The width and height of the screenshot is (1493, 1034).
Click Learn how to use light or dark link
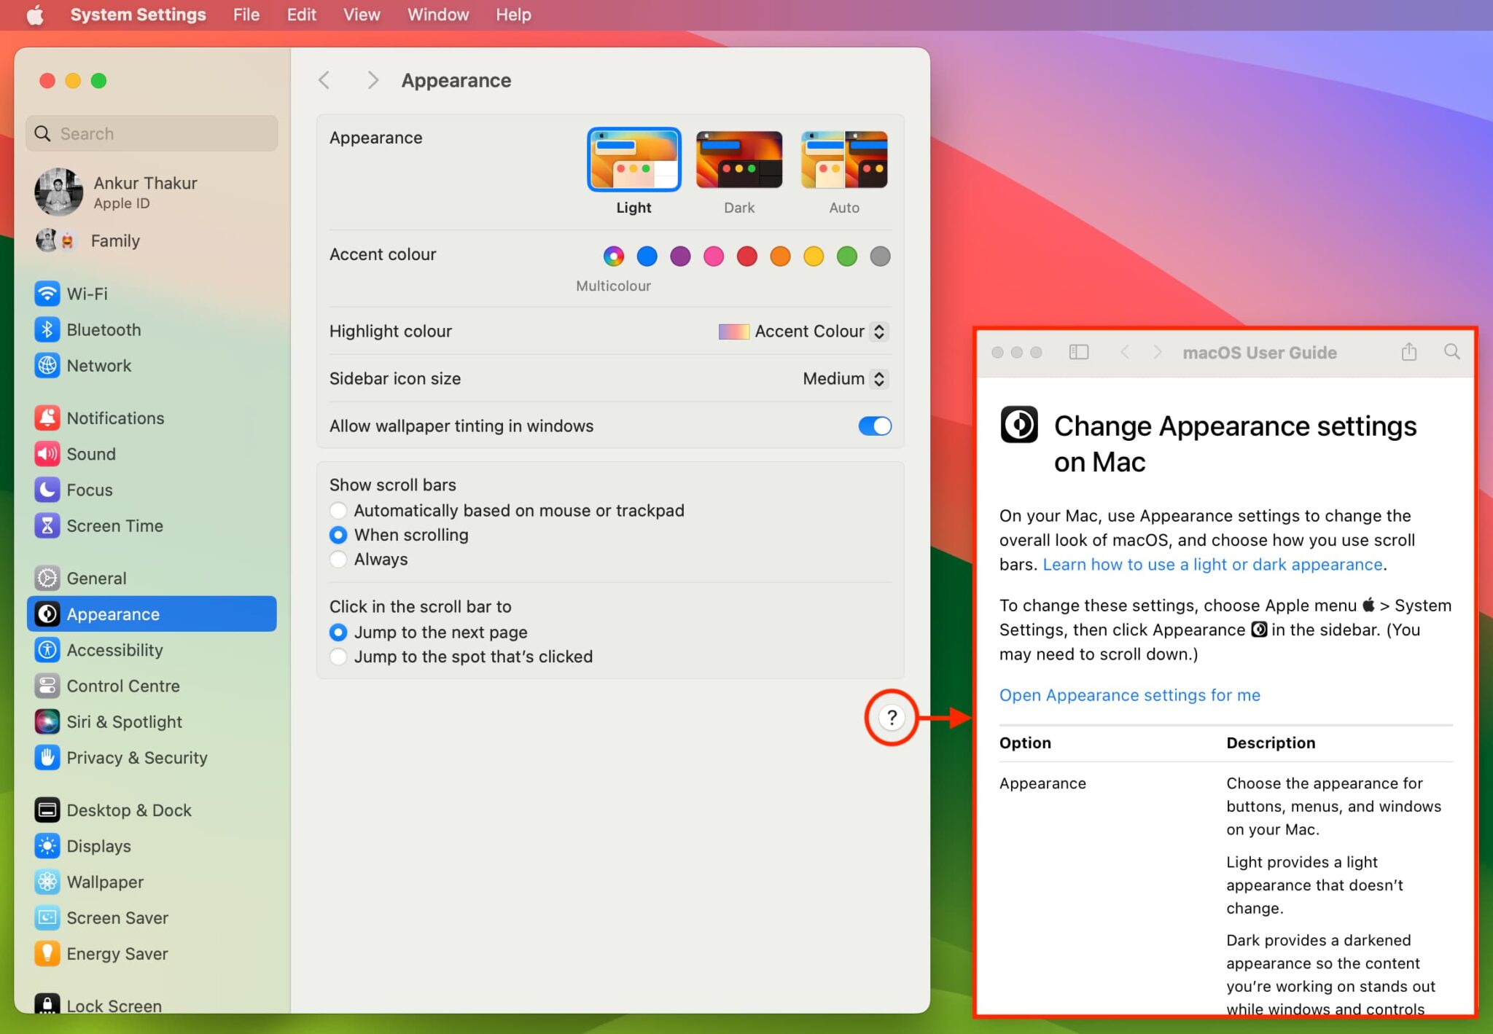pyautogui.click(x=1212, y=565)
